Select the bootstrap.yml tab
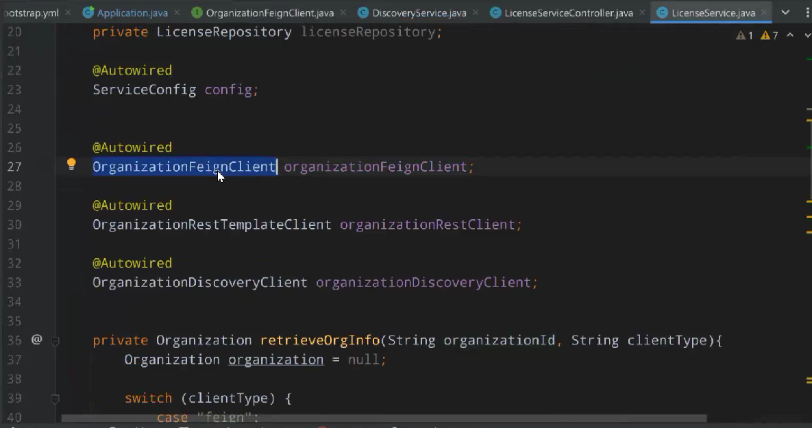812x428 pixels. [x=31, y=13]
